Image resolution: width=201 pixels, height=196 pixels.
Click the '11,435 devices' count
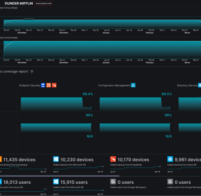pyautogui.click(x=19, y=160)
